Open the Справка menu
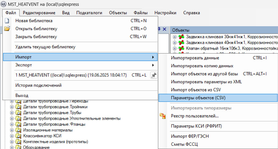The height and width of the screenshot is (149, 278). coord(191,13)
